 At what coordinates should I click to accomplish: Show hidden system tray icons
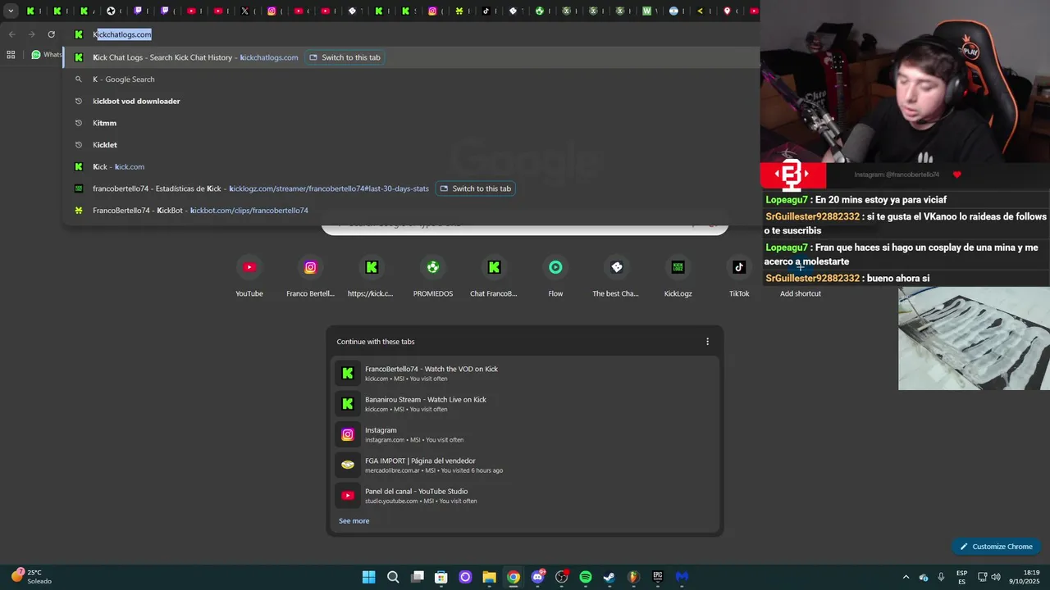906,577
